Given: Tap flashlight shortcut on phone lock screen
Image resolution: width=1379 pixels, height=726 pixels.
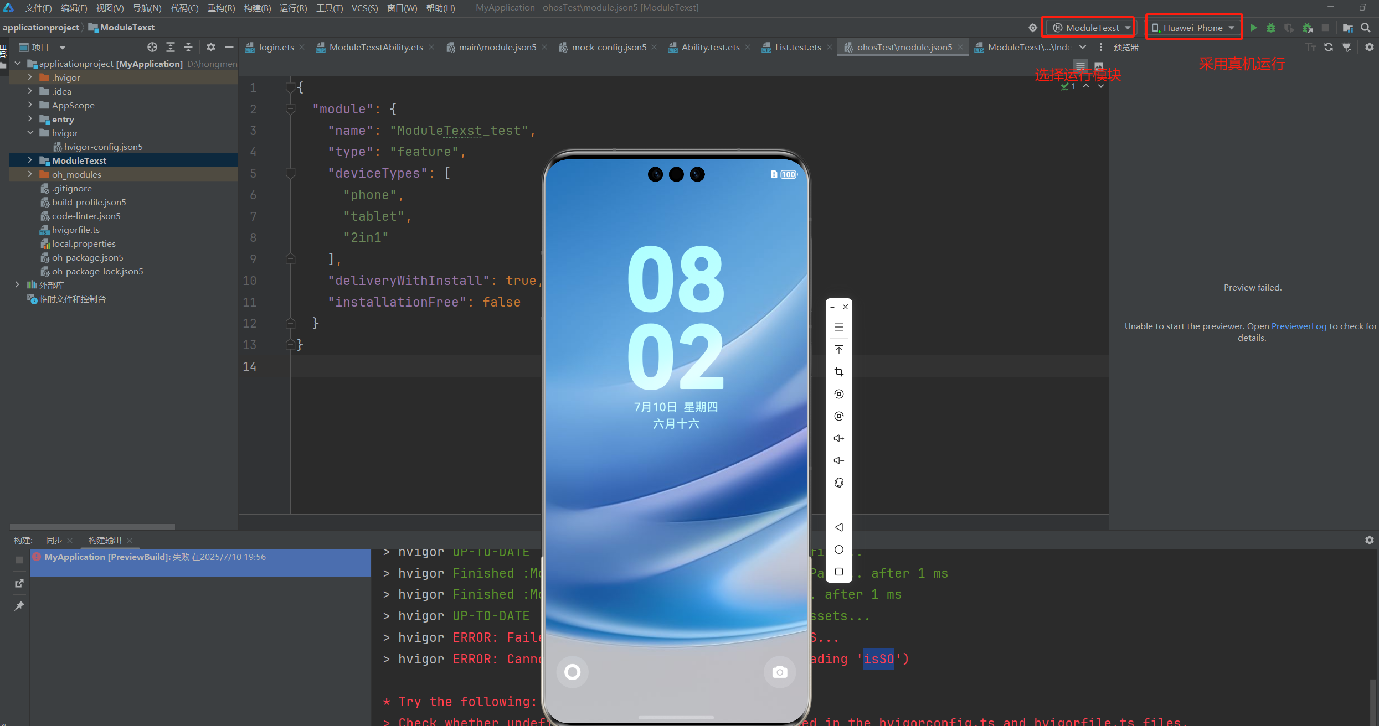Looking at the screenshot, I should [x=573, y=672].
